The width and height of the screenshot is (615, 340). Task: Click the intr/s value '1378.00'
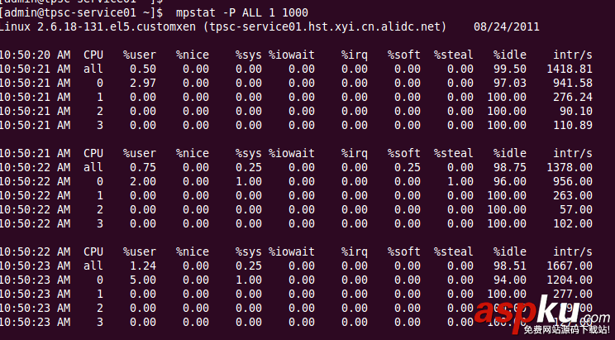point(570,168)
